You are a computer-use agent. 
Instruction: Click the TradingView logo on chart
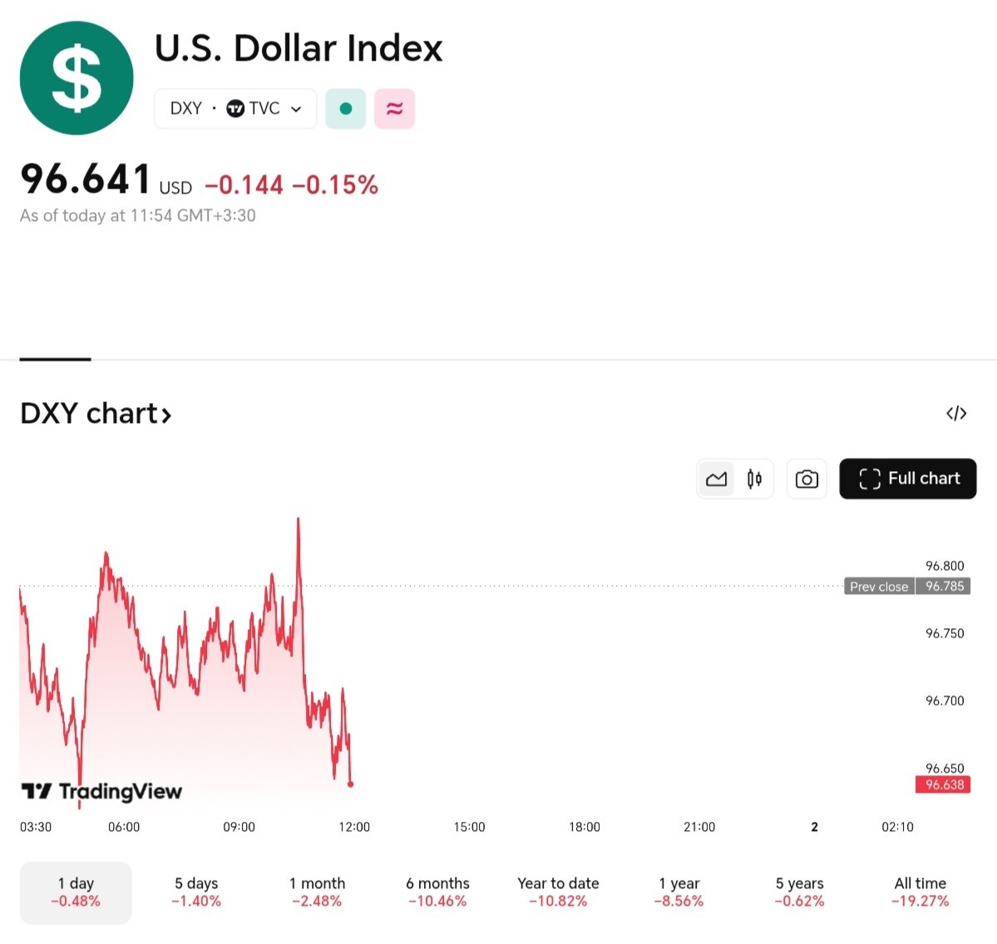[101, 791]
